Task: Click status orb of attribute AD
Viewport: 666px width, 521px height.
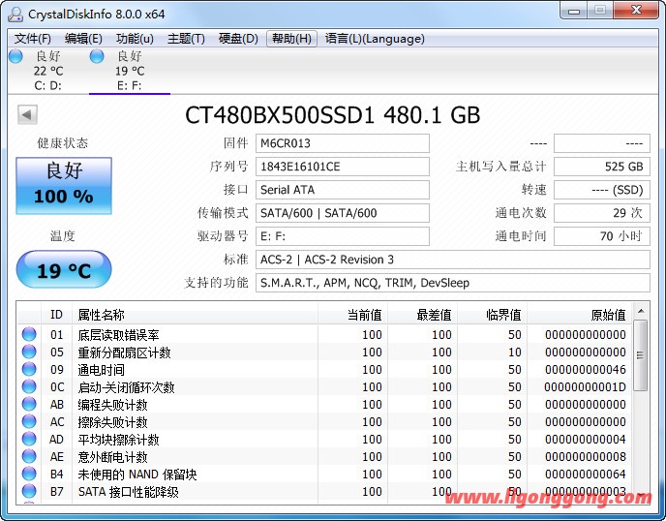Action: [29, 439]
